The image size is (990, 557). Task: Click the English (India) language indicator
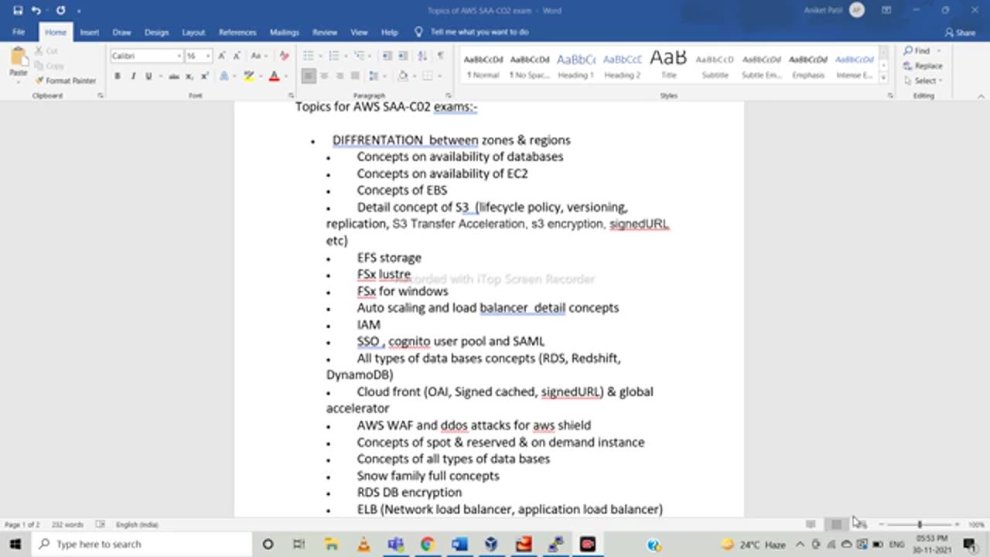[x=137, y=525]
